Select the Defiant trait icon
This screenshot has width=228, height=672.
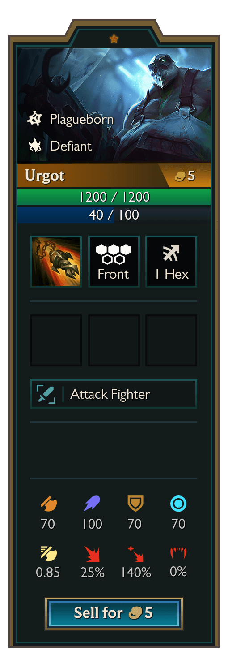tap(35, 146)
